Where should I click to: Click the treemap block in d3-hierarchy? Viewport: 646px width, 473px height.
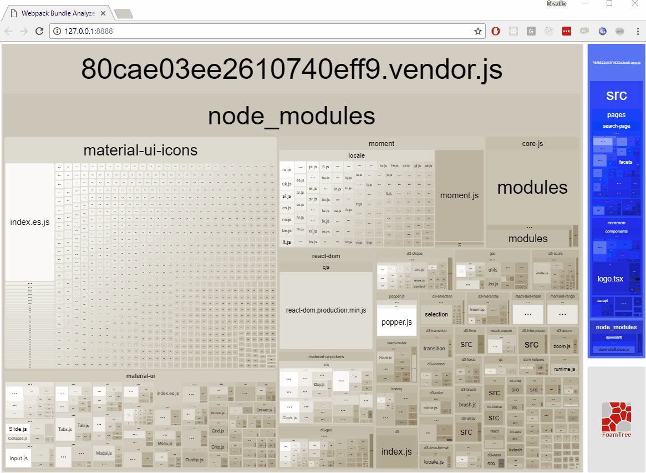click(477, 310)
